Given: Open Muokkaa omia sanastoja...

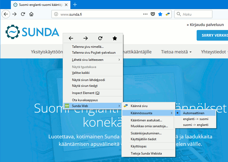Looking at the screenshot, I should 149,126.
